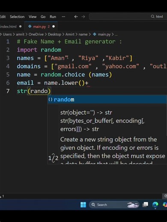The height and width of the screenshot is (222, 167).
Task: Click the command center search box
Action: tap(128, 17)
